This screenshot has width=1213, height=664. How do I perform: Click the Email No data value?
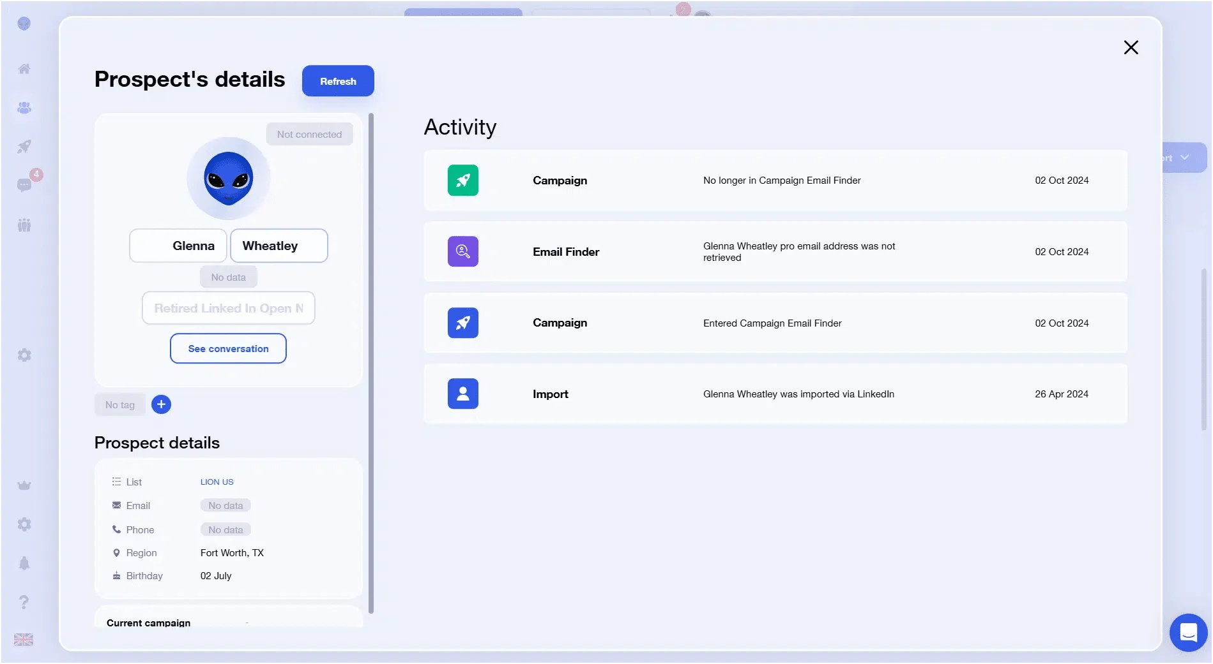[x=225, y=506]
